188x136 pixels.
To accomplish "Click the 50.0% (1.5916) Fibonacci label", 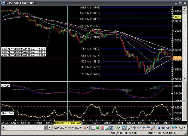I will (91, 62).
